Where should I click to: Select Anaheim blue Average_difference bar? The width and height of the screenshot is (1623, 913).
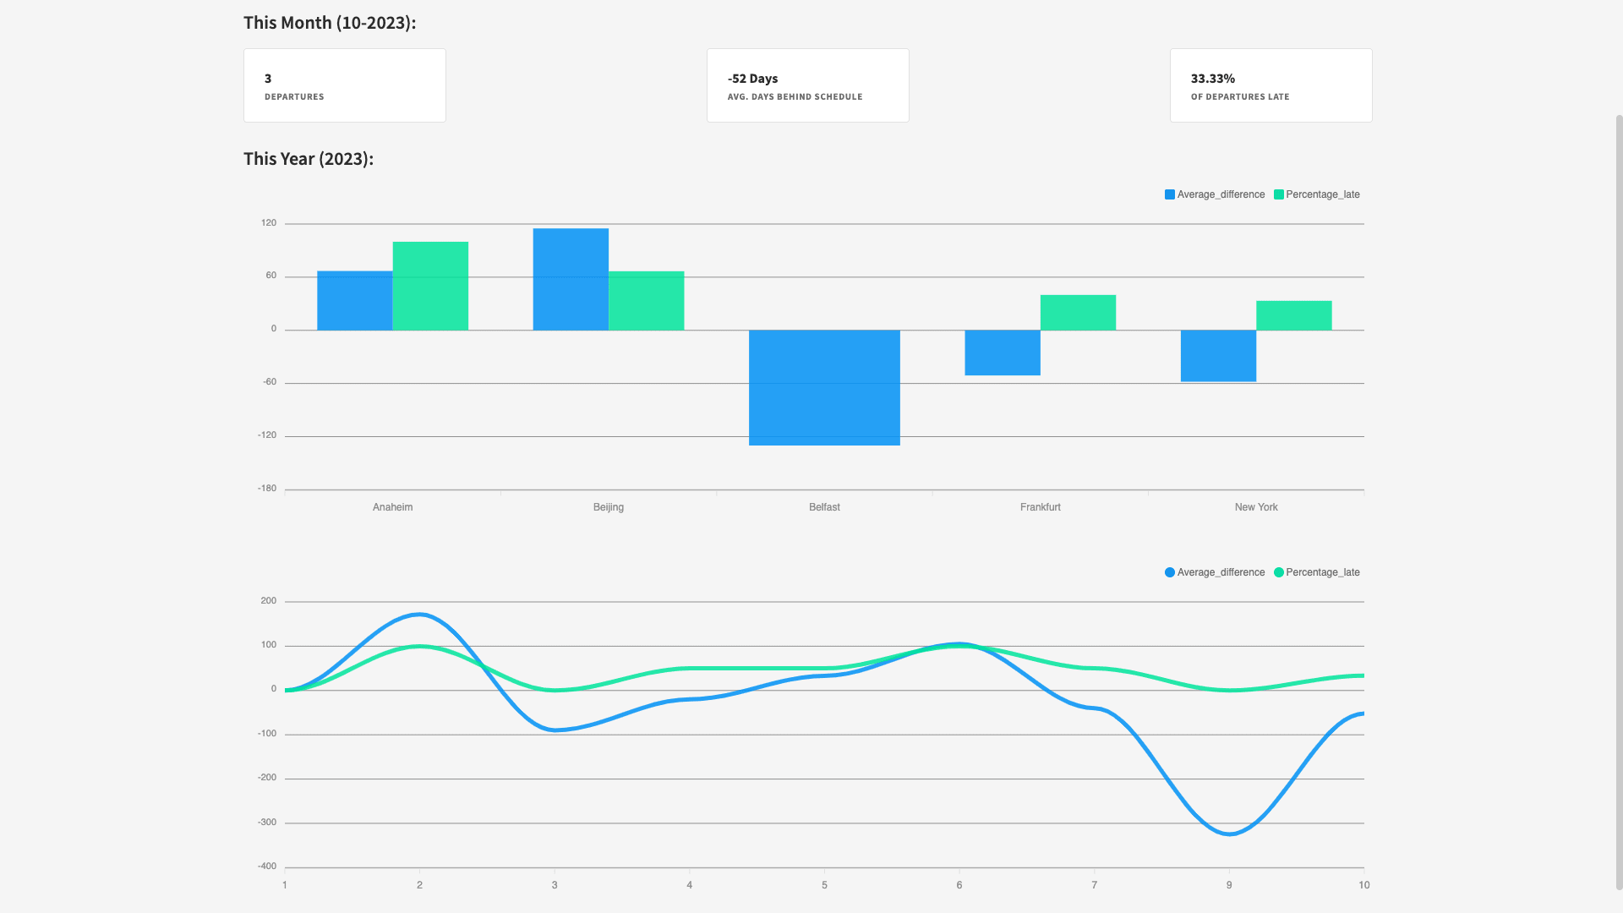[355, 300]
